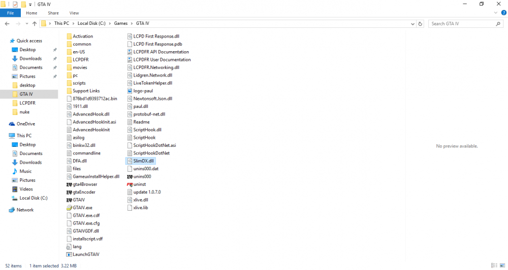Click the Properties quick toolbar icon
Viewport: 508px width, 270px height.
click(x=15, y=4)
